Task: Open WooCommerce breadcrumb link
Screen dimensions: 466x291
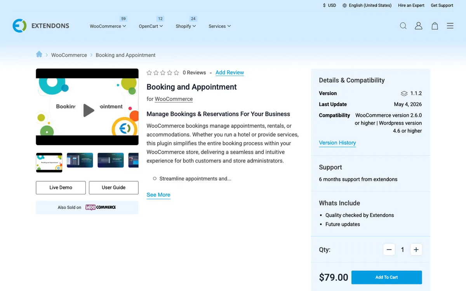Action: [69, 55]
